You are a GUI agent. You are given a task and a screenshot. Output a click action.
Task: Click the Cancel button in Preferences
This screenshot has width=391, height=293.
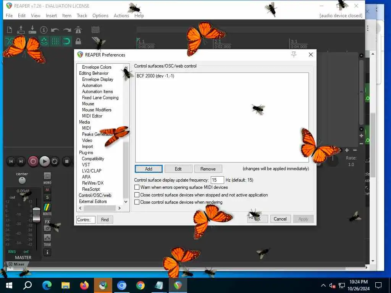pos(280,219)
